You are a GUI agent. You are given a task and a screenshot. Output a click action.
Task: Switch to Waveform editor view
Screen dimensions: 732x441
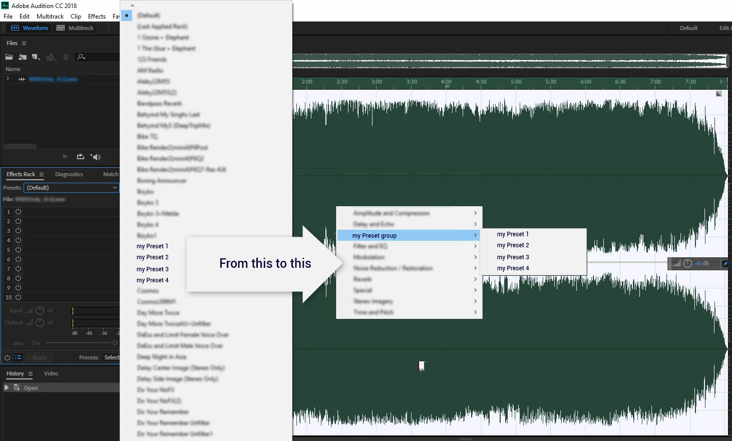click(30, 28)
